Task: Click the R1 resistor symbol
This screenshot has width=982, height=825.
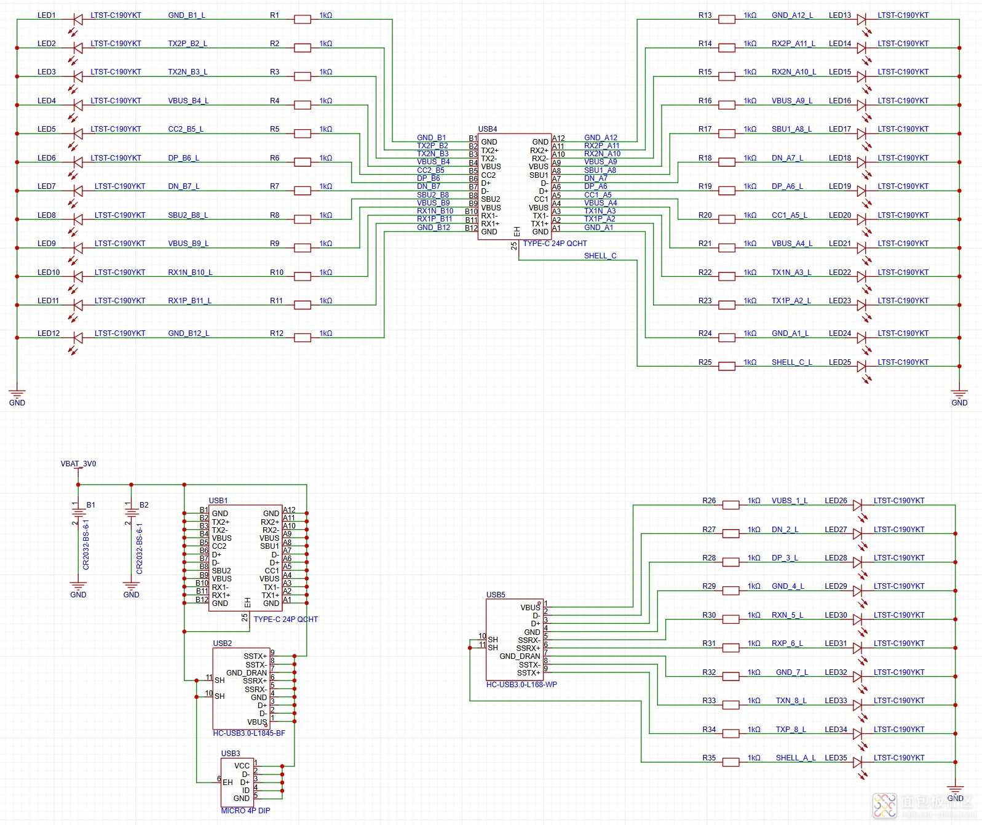Action: (x=302, y=20)
